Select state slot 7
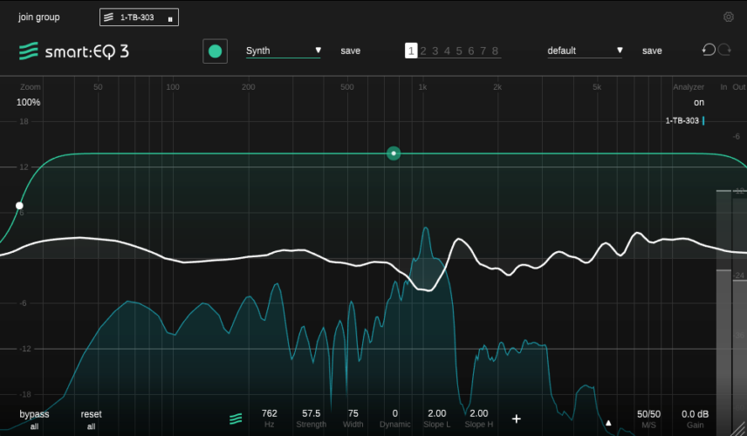The image size is (747, 436). click(483, 51)
